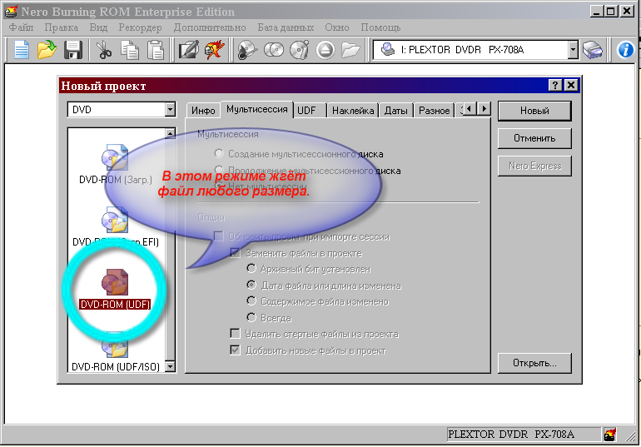Open existing compilation folder icon

[x=47, y=50]
